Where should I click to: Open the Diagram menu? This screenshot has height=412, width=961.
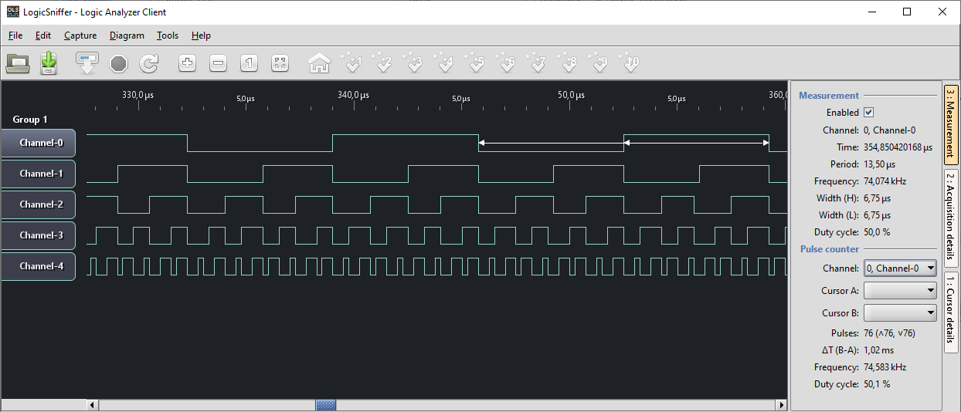pyautogui.click(x=127, y=35)
